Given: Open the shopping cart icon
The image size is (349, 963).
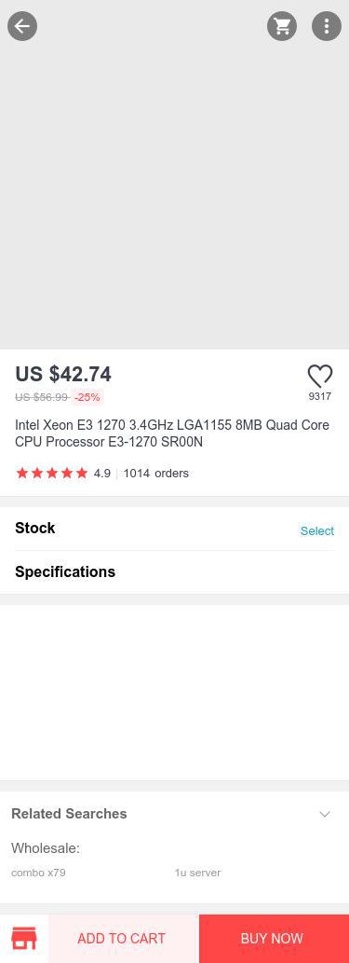Looking at the screenshot, I should click(x=282, y=26).
